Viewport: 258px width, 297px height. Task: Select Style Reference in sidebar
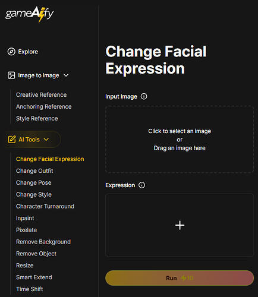pos(37,118)
